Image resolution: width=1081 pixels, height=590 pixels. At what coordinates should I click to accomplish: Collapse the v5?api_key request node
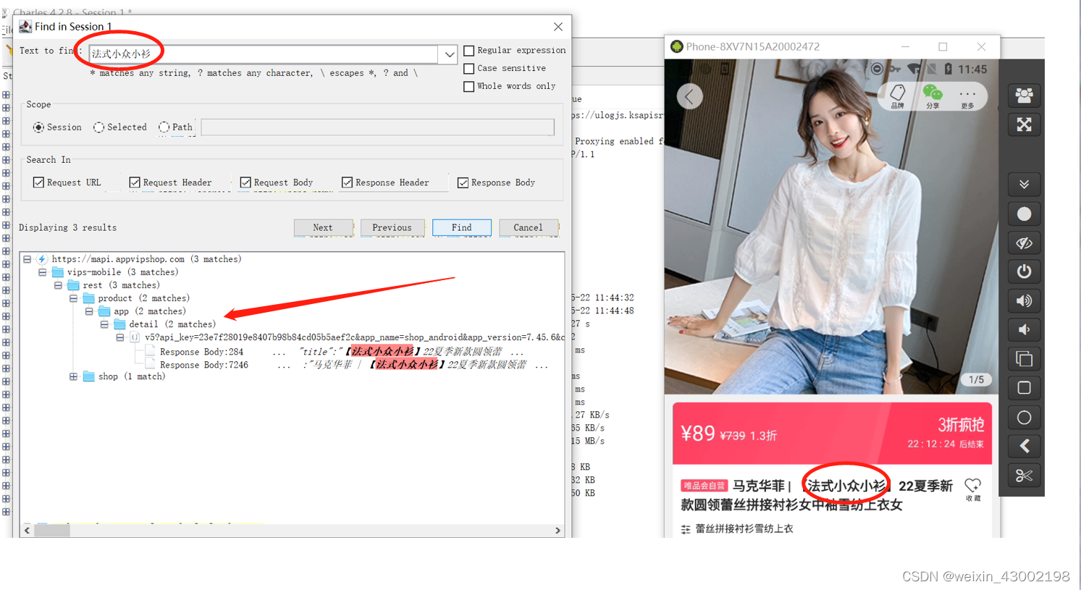[119, 337]
